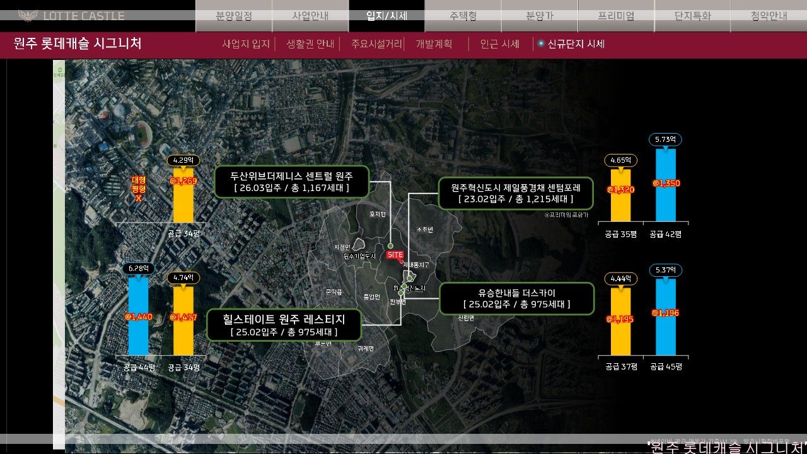Click the 4.44억 price badge

tap(620, 279)
